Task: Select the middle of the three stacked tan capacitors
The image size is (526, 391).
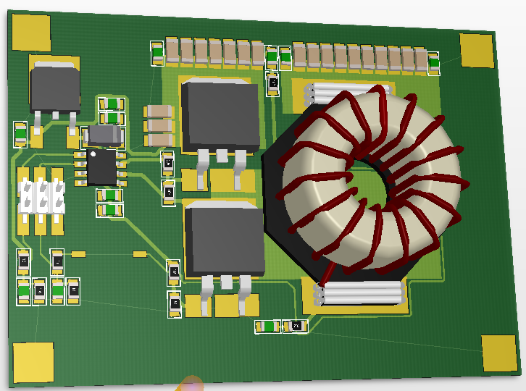Action: point(159,126)
